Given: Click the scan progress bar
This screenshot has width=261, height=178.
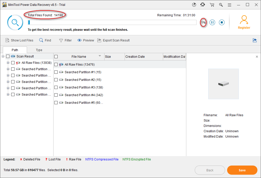Looking at the screenshot, I should click(112, 22).
